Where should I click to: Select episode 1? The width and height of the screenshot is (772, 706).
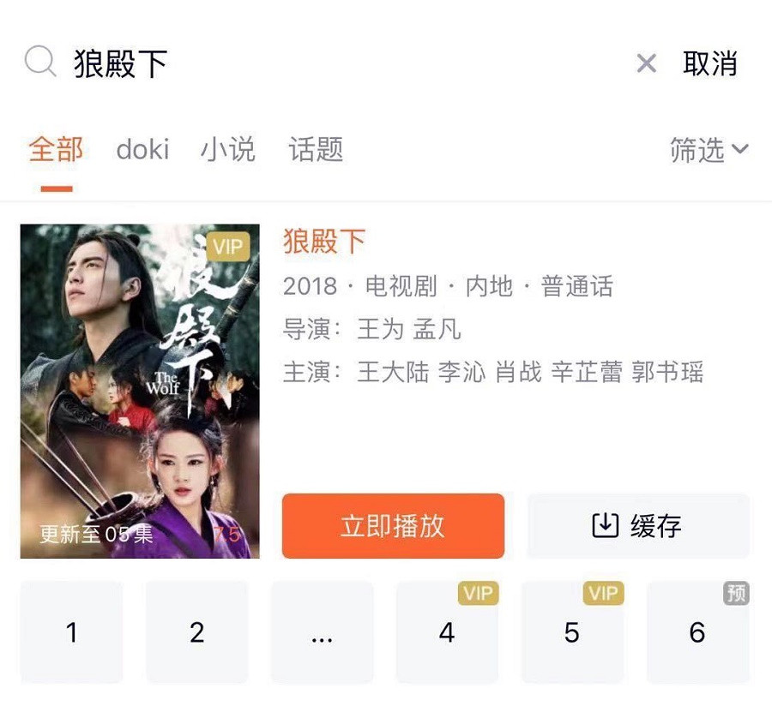click(x=71, y=632)
